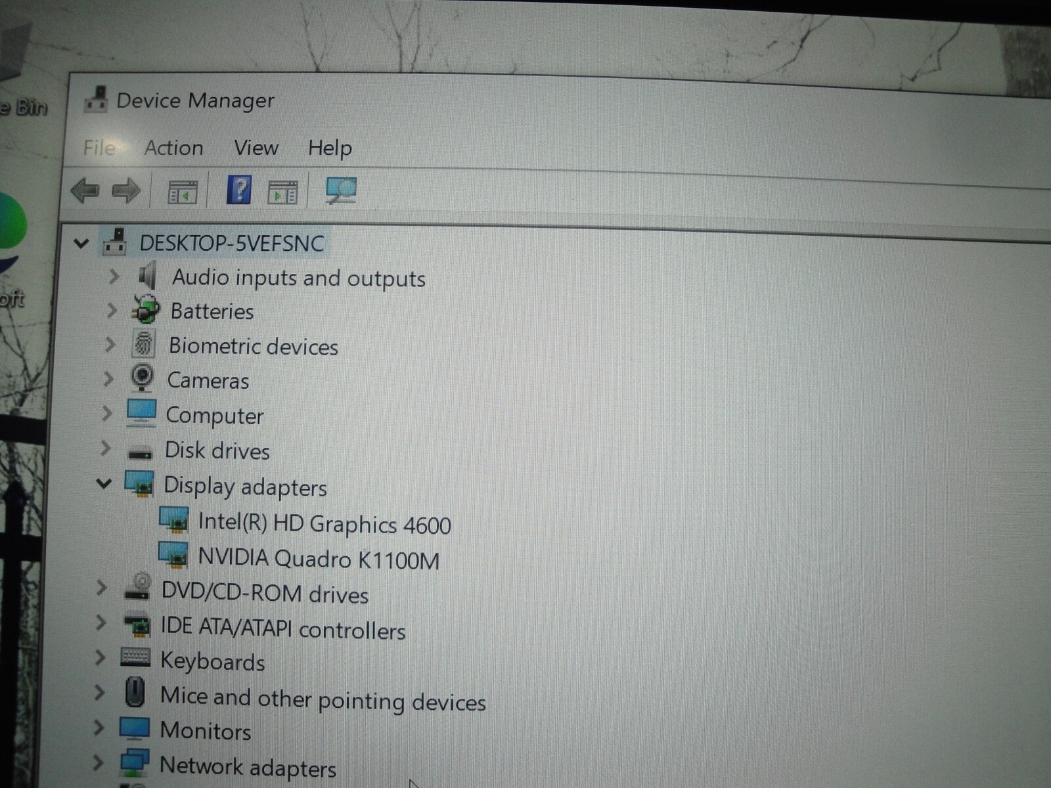The height and width of the screenshot is (788, 1051).
Task: Click the DVD/CD-ROM drives icon
Action: click(x=138, y=586)
